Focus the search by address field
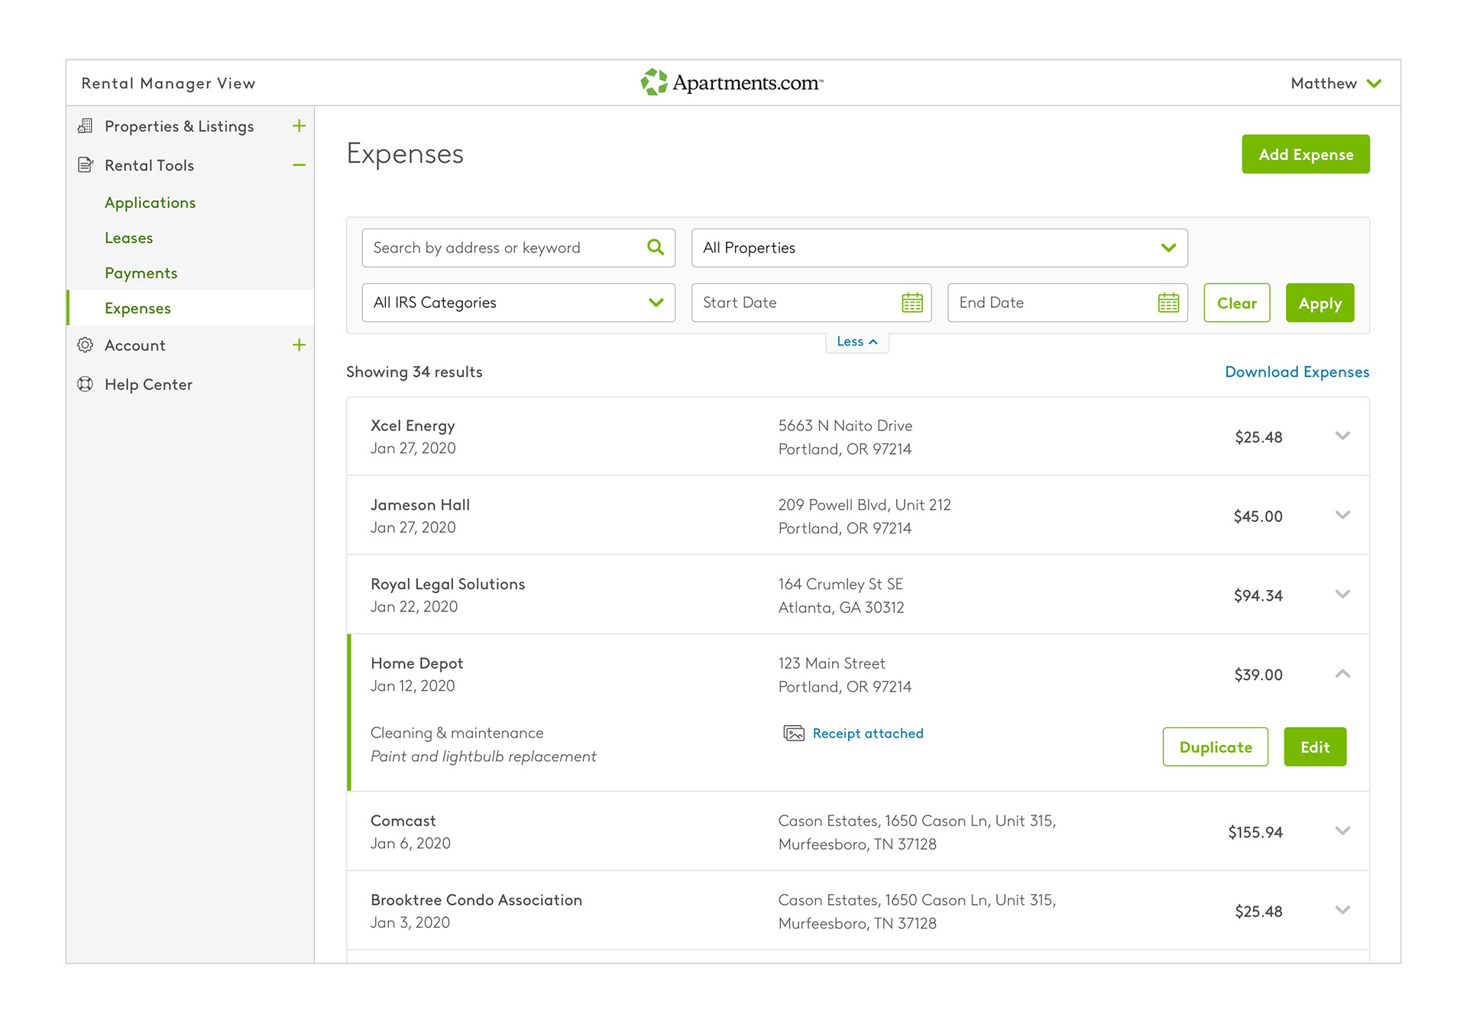The height and width of the screenshot is (1024, 1467). (518, 248)
